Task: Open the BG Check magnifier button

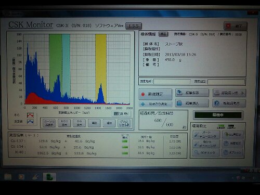Action: pos(206,153)
